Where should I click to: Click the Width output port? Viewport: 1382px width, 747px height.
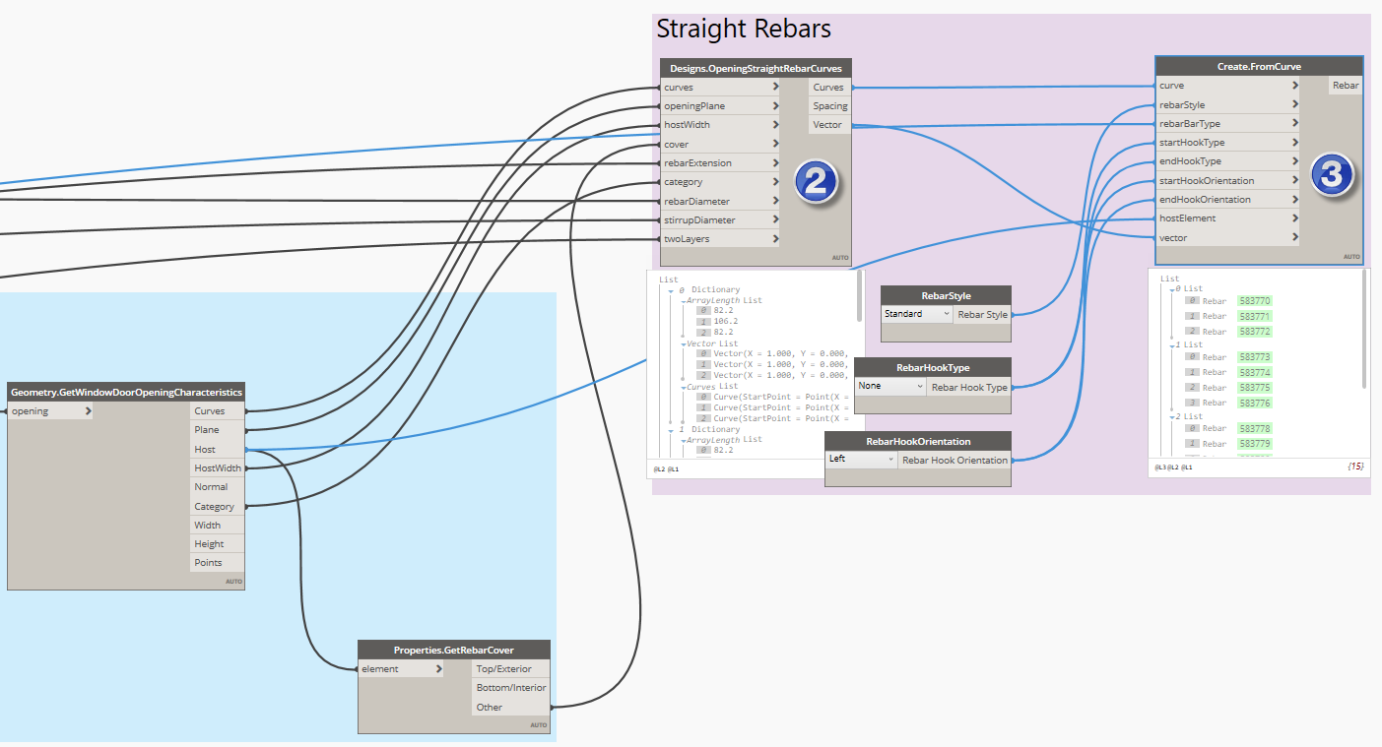[217, 526]
